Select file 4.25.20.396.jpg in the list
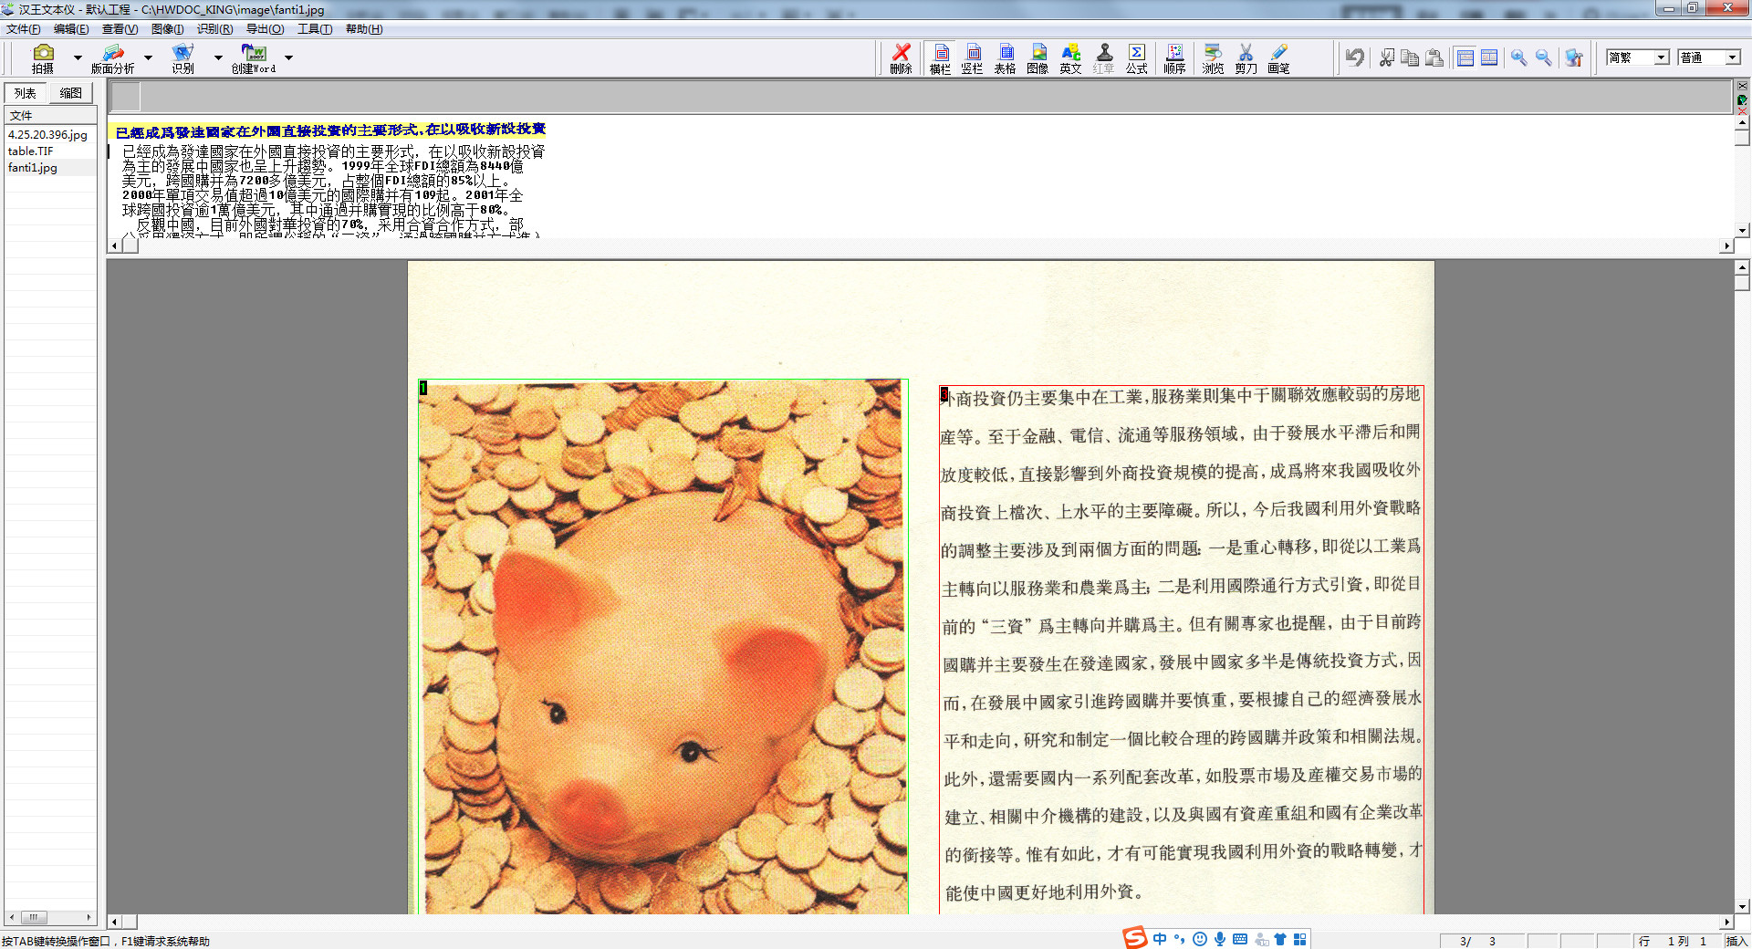This screenshot has height=949, width=1752. [x=47, y=135]
